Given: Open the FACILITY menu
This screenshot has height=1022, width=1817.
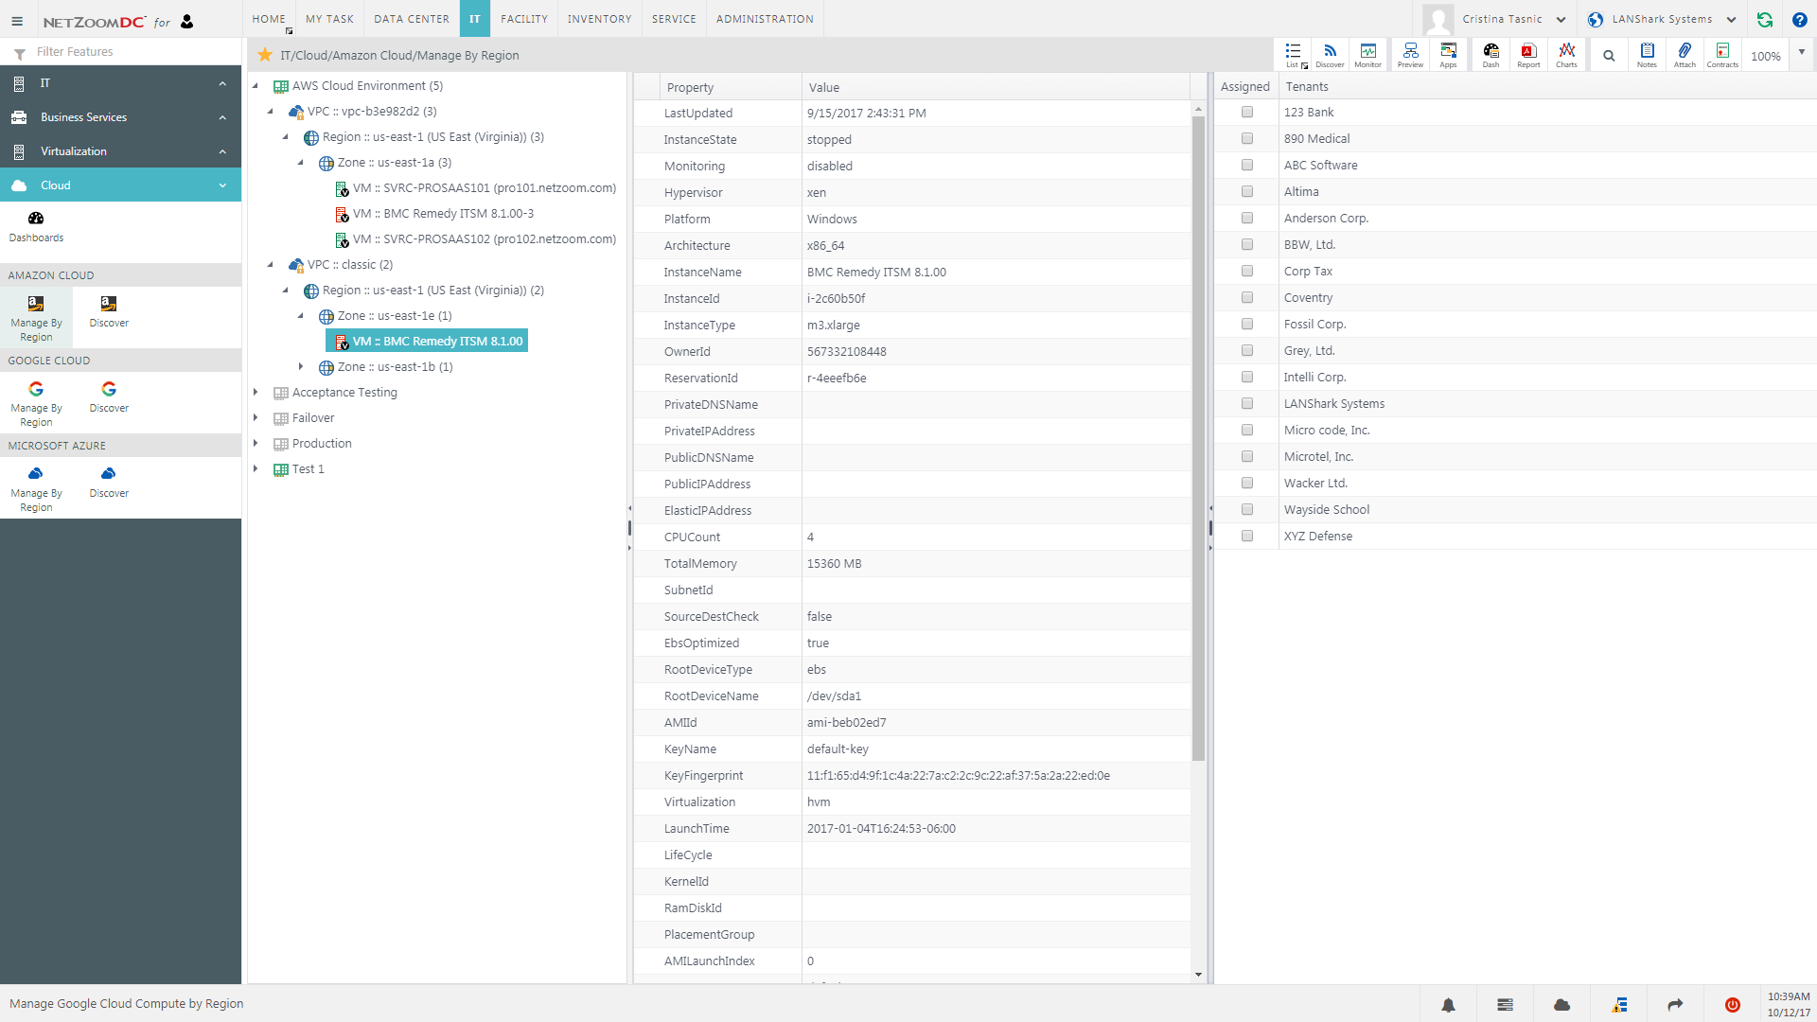Looking at the screenshot, I should [524, 19].
